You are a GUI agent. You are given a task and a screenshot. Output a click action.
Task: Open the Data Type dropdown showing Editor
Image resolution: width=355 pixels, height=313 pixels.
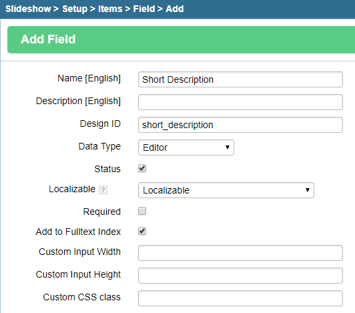tap(186, 147)
